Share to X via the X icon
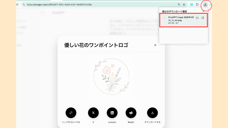Screen dimensions: 228x128 (x=93, y=113)
